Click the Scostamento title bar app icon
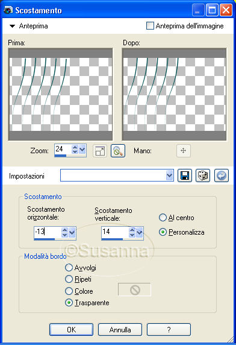The width and height of the screenshot is (236, 345). click(x=8, y=10)
